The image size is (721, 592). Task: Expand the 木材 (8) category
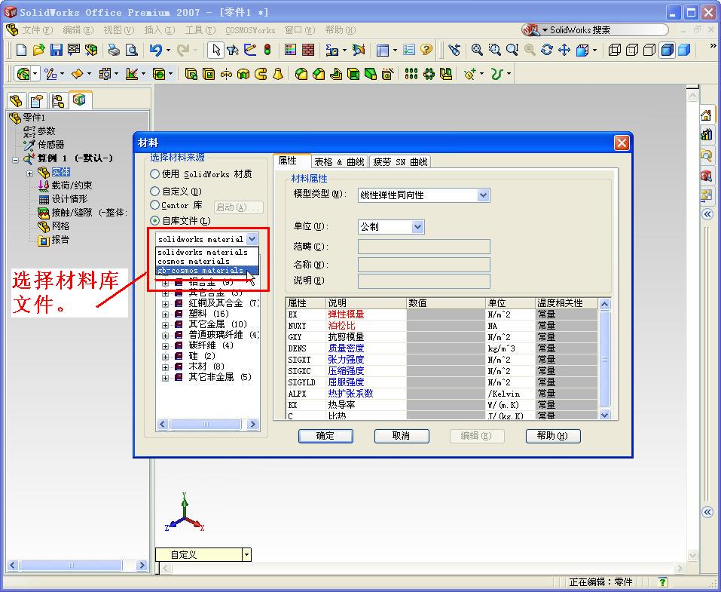(x=165, y=367)
